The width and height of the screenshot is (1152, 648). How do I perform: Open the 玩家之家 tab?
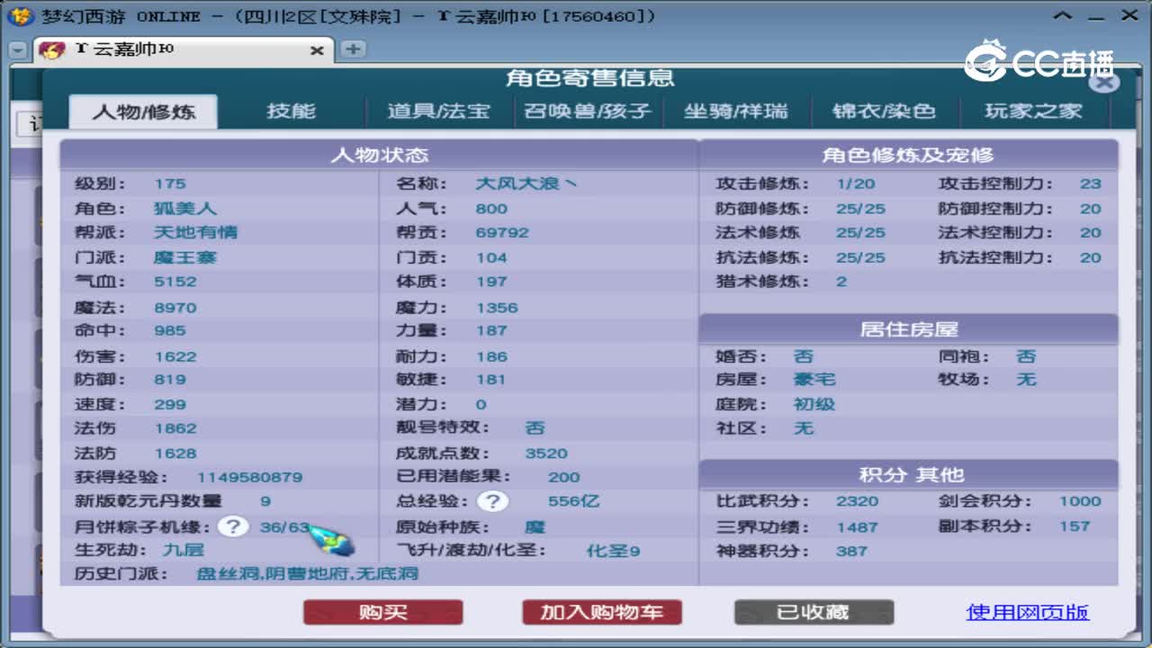coord(1033,111)
